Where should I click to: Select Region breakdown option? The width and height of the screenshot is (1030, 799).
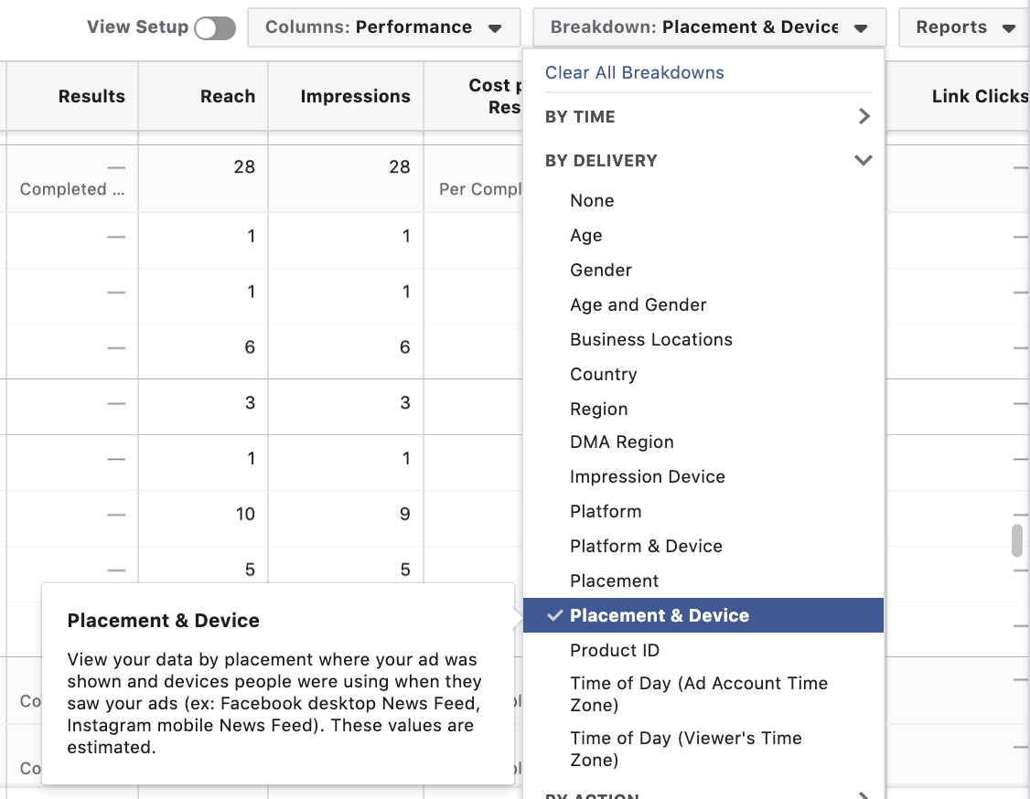[599, 409]
